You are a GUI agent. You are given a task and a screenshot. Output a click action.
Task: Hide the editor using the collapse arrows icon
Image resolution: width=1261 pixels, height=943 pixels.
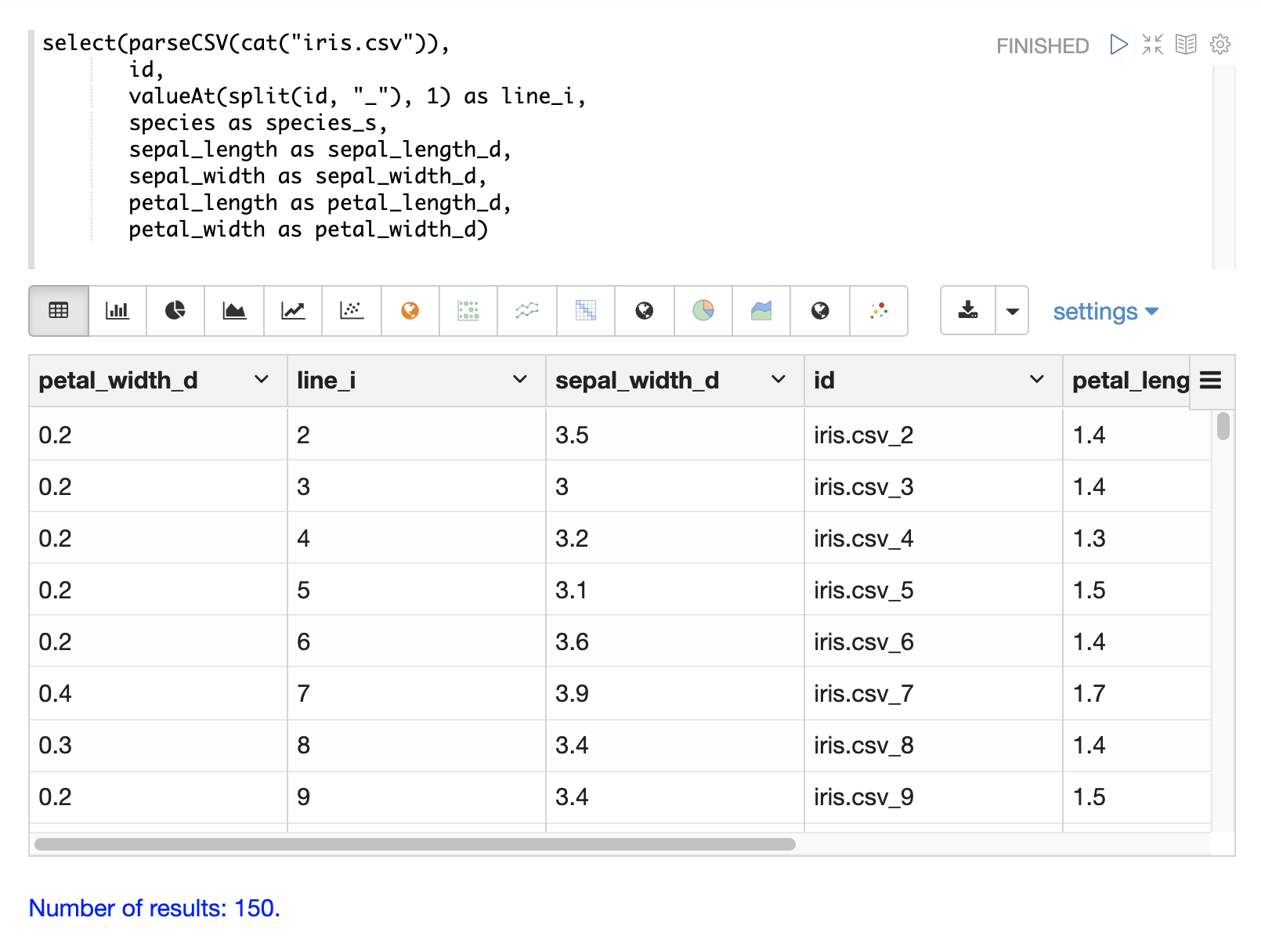(1152, 45)
